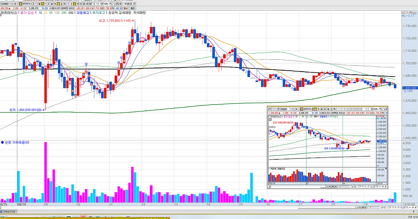Select the 주 (weekly) period button in main toolbar

tap(49, 4)
